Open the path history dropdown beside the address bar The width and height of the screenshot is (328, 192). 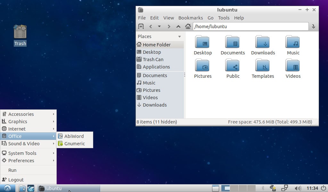(313, 27)
